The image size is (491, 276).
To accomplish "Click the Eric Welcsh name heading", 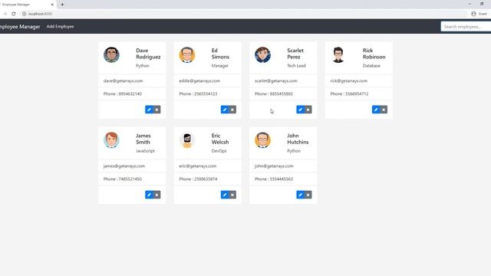I will (220, 139).
